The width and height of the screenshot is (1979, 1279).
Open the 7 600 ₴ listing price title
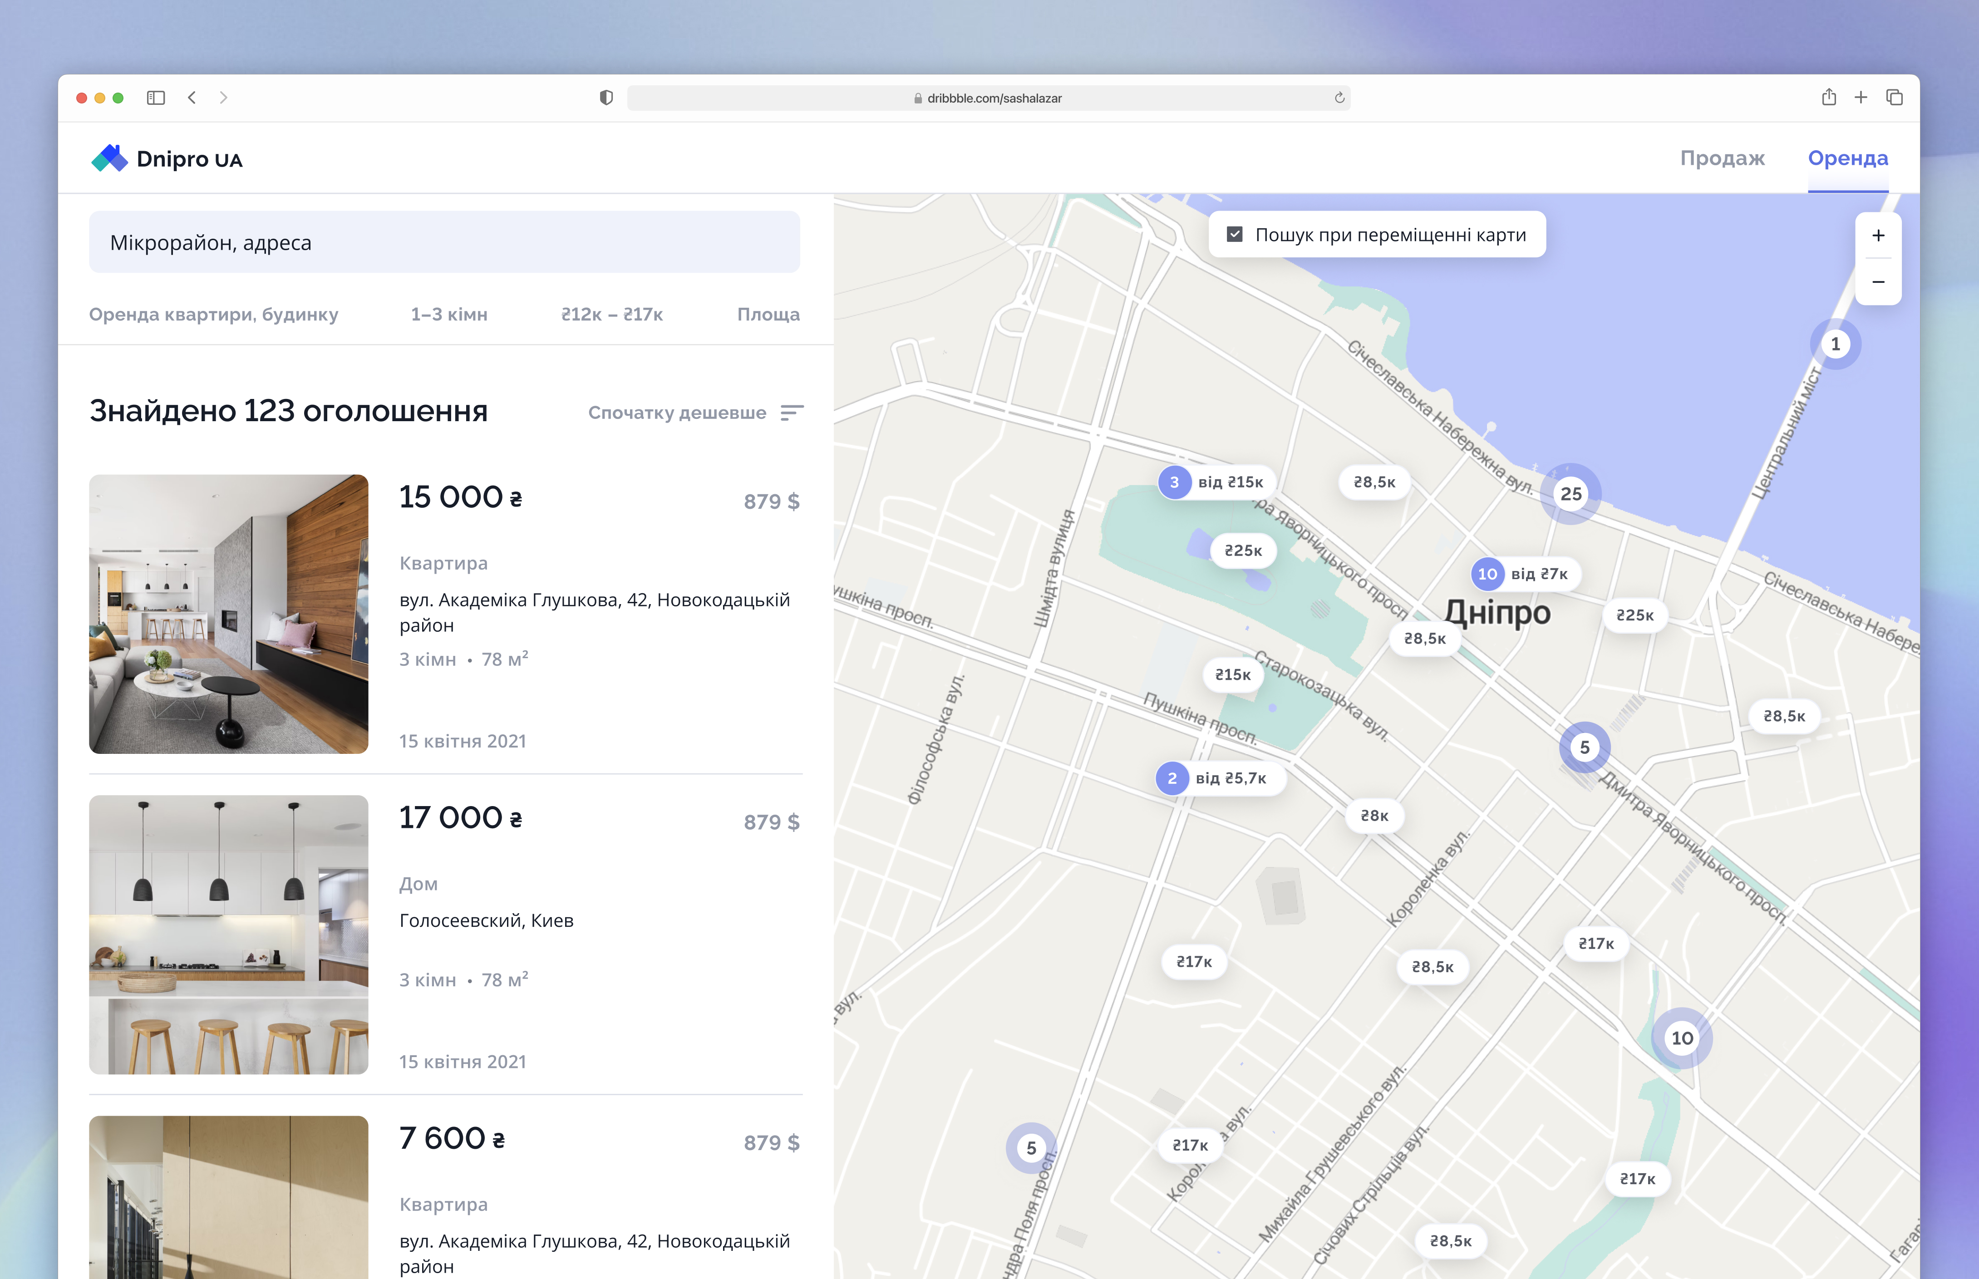(x=453, y=1139)
